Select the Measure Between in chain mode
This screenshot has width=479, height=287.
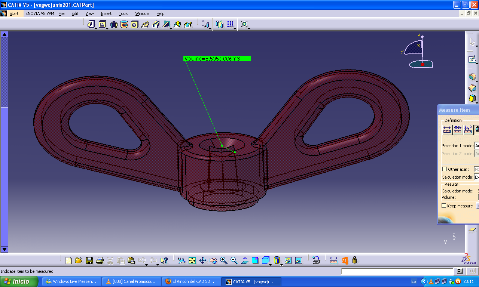457,130
